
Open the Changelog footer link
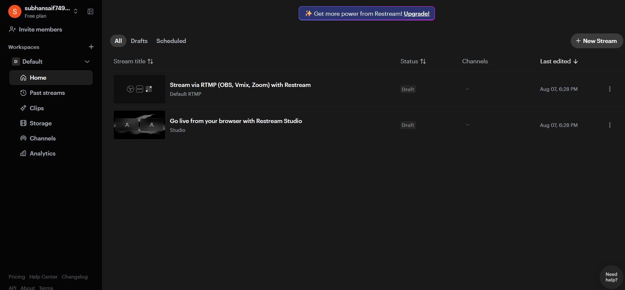[x=75, y=277]
